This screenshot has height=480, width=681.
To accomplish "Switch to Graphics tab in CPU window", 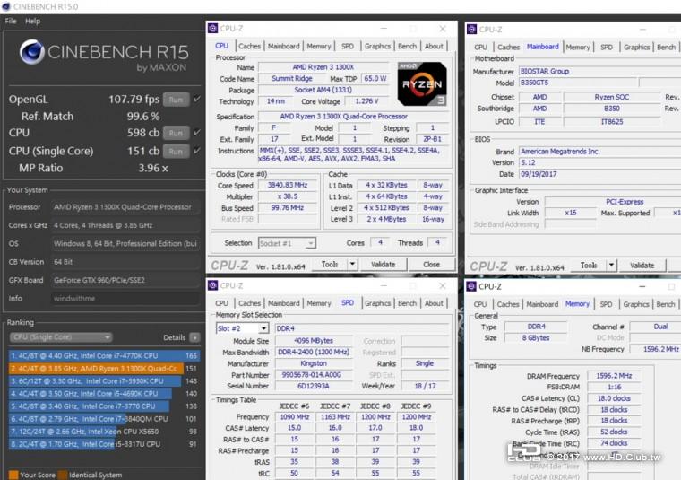I will [x=377, y=46].
